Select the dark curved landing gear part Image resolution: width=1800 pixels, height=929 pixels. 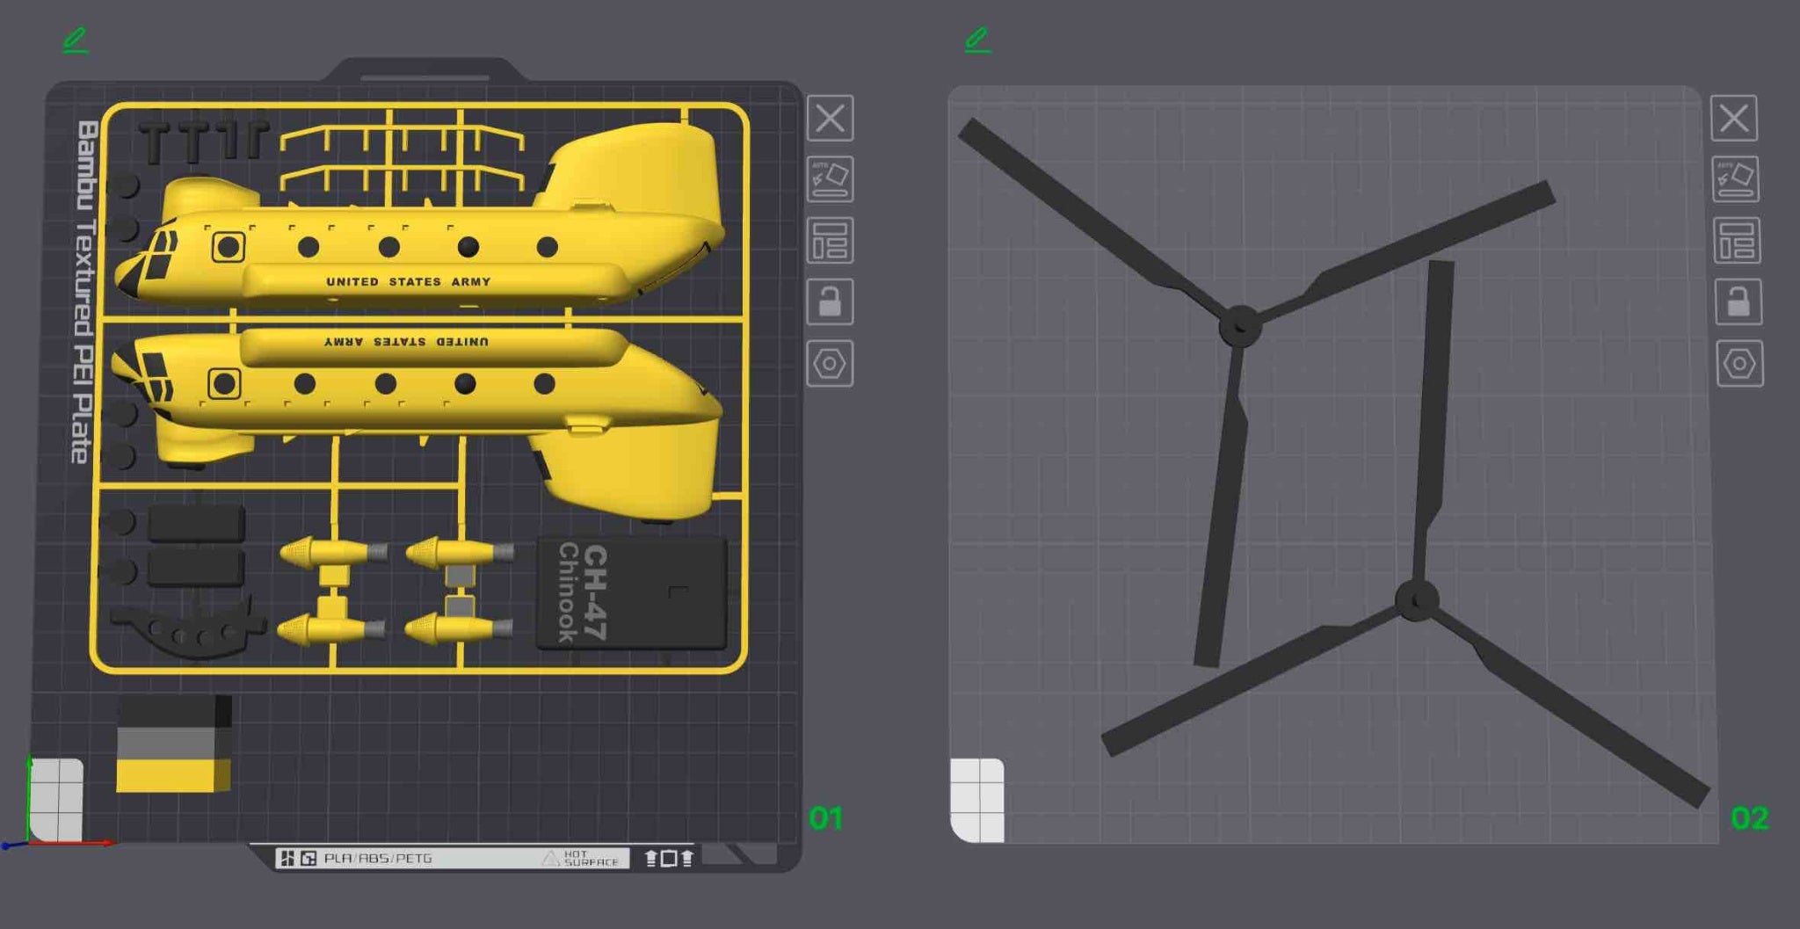click(189, 628)
